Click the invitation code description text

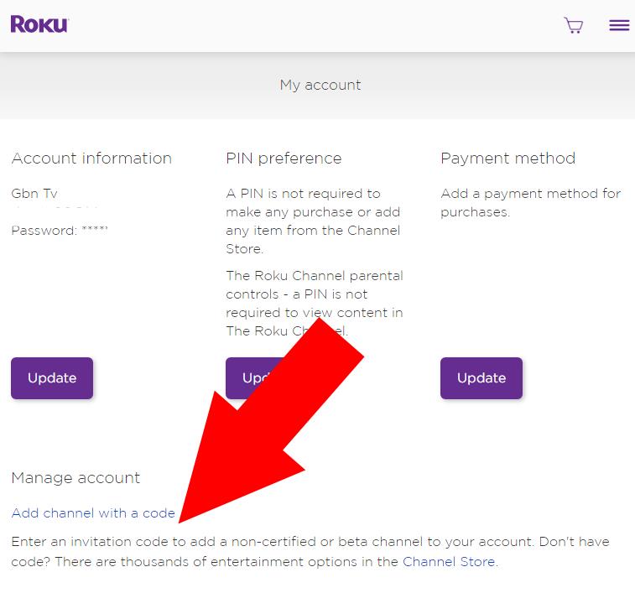[x=310, y=552]
